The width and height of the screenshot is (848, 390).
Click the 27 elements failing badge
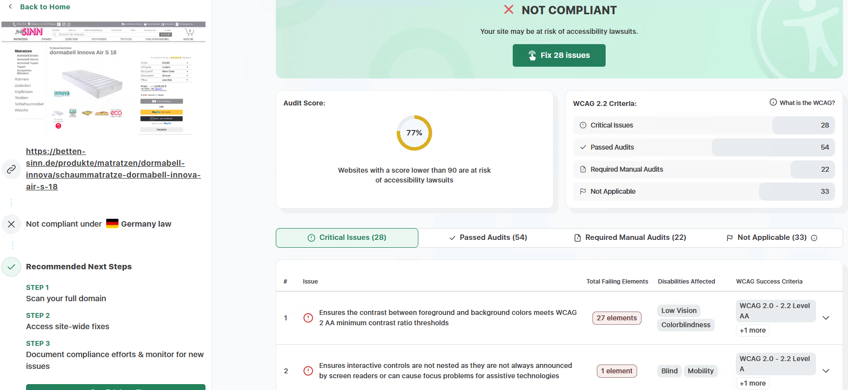click(x=616, y=318)
